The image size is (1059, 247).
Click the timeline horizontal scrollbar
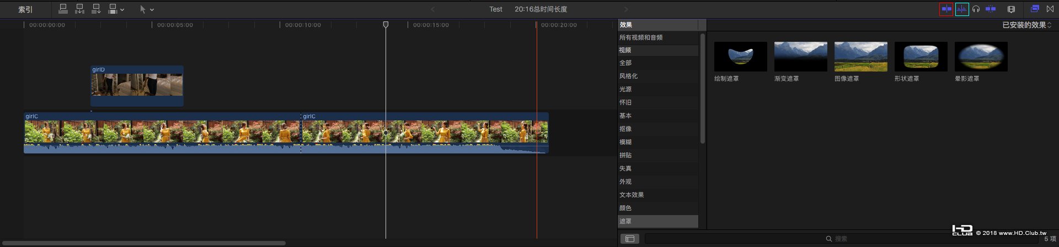click(143, 243)
